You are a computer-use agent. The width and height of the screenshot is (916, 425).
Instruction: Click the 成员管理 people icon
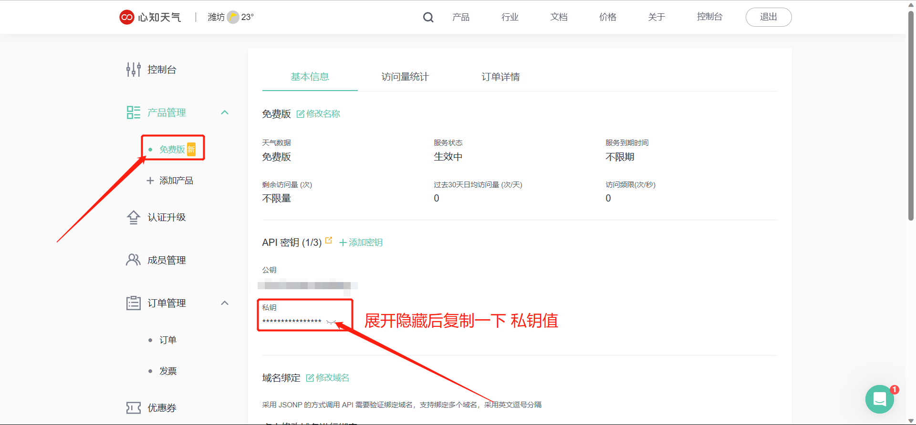pyautogui.click(x=134, y=260)
